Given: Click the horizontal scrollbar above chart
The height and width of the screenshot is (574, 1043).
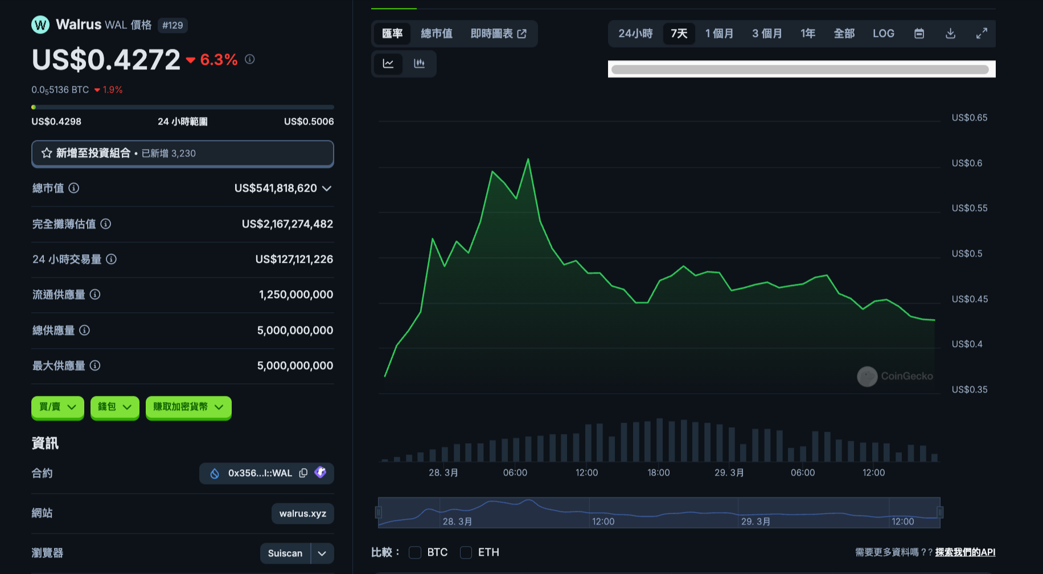Looking at the screenshot, I should (x=800, y=69).
